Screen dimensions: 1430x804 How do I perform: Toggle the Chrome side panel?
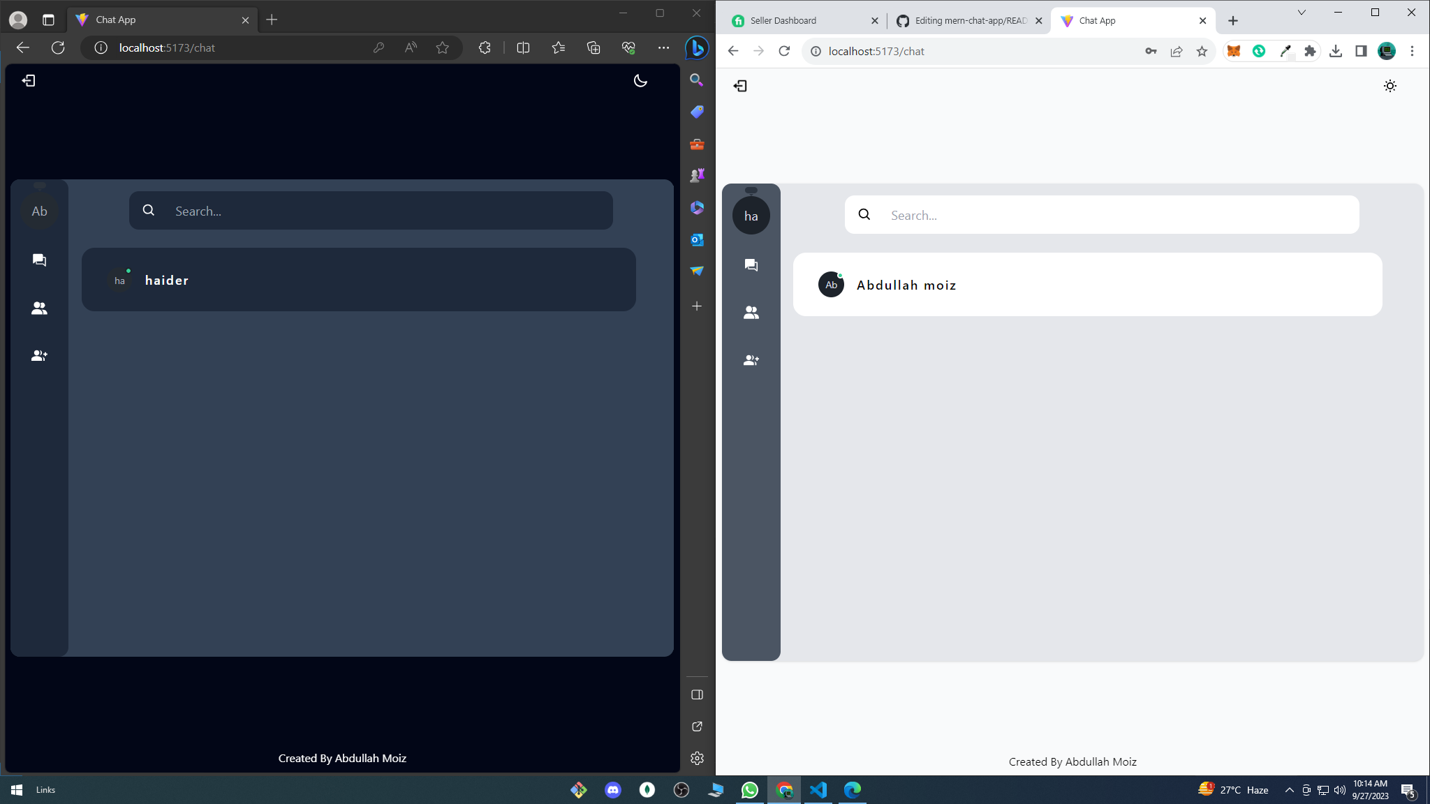click(x=1360, y=50)
